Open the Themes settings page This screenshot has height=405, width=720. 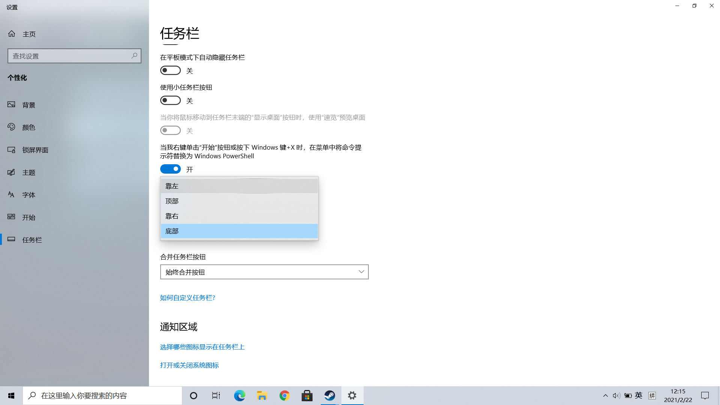pyautogui.click(x=29, y=172)
